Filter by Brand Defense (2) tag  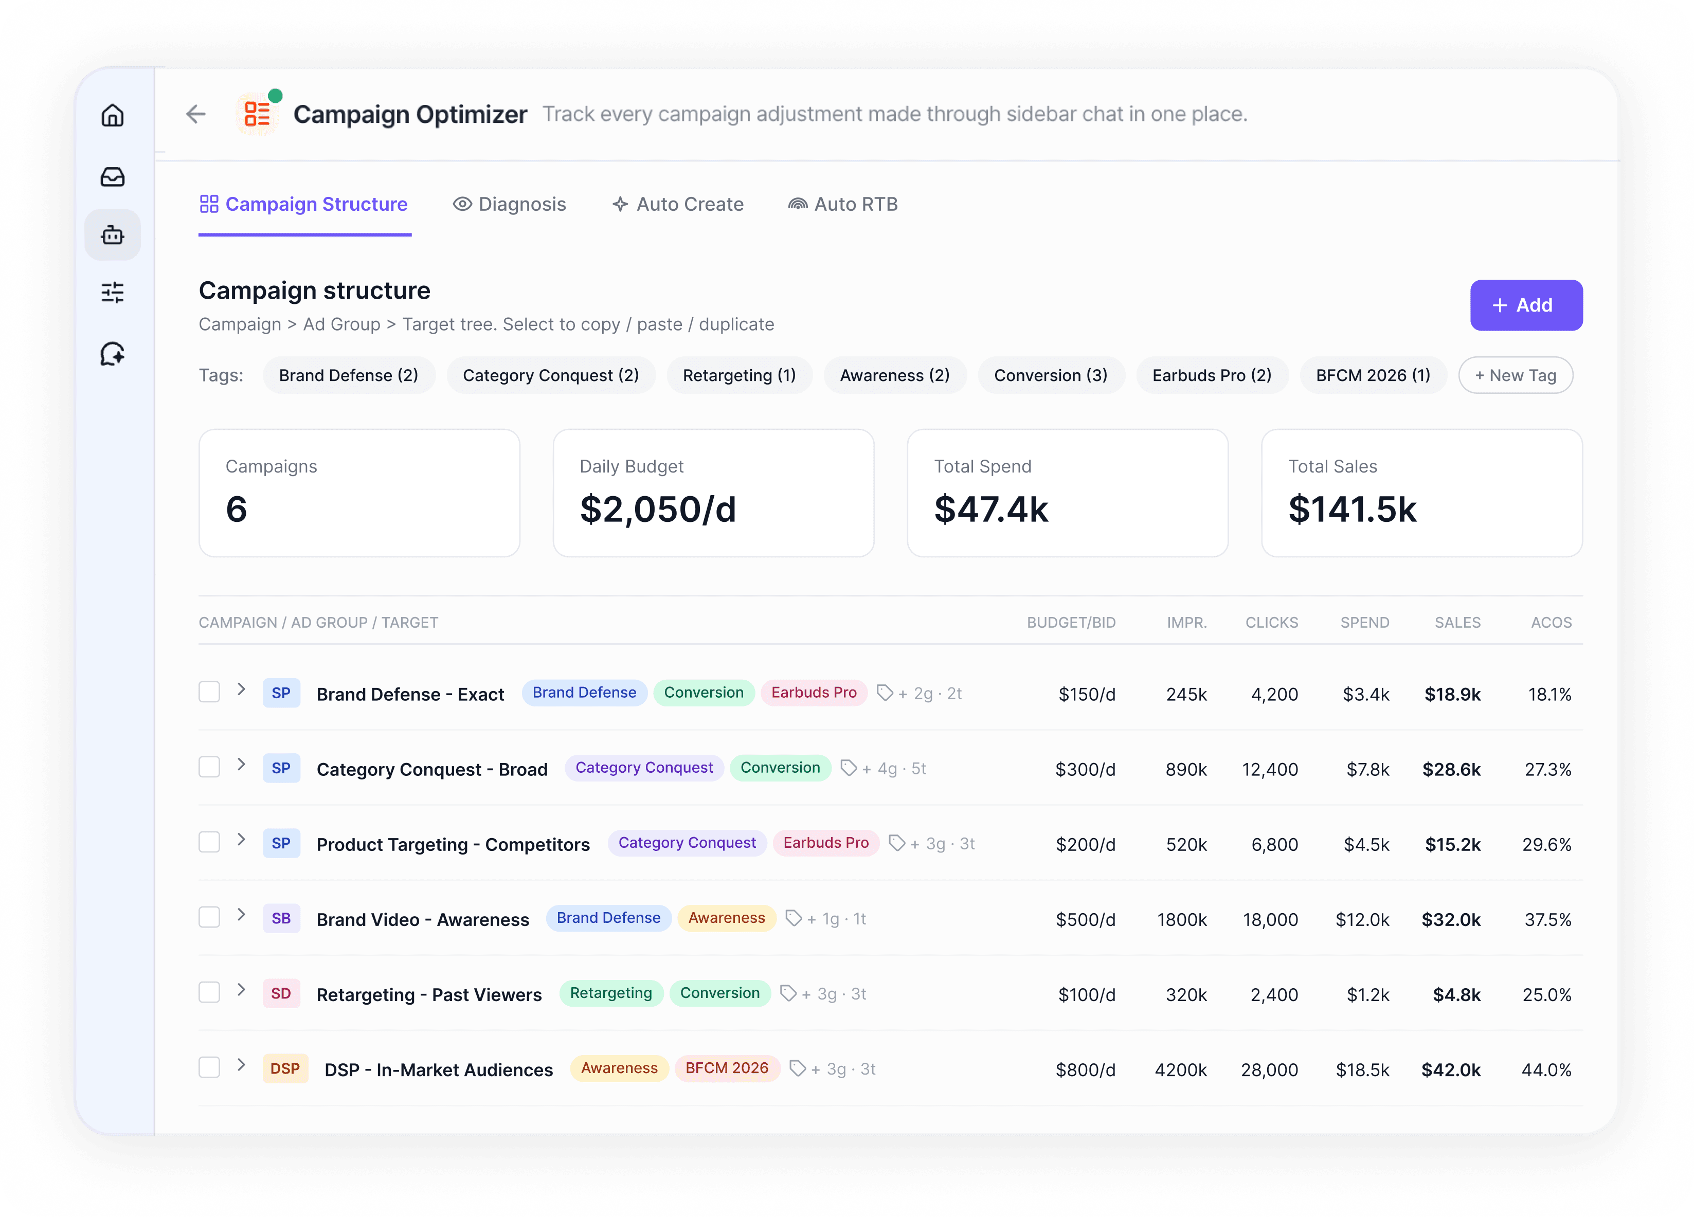(349, 375)
